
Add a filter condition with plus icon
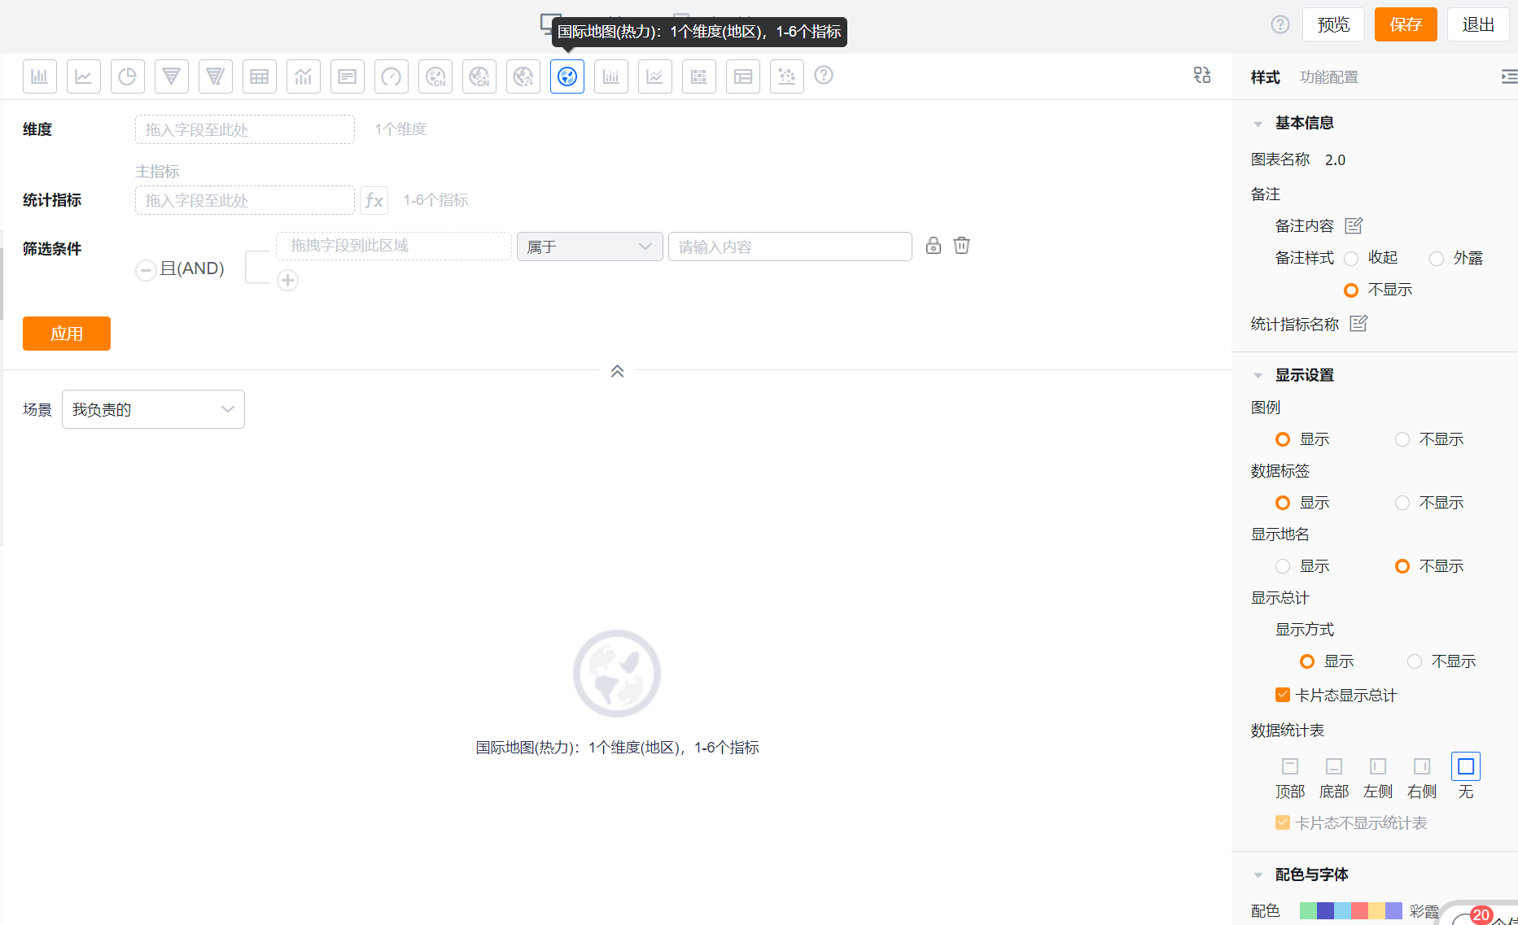[x=287, y=281]
